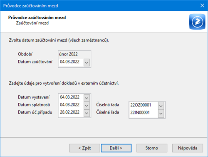This screenshot has height=157, width=208.
Task: Select the 22OZ00001 number series field
Action: point(144,105)
